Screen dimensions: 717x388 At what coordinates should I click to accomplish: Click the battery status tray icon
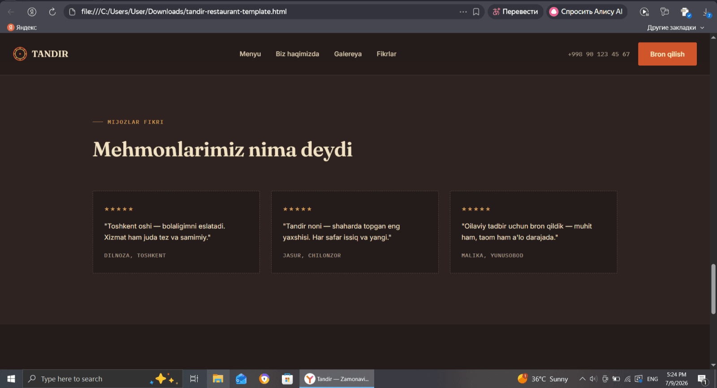[616, 379]
